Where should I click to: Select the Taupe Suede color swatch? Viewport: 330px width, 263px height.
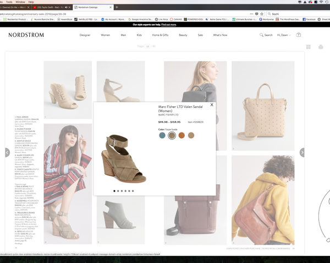172,135
